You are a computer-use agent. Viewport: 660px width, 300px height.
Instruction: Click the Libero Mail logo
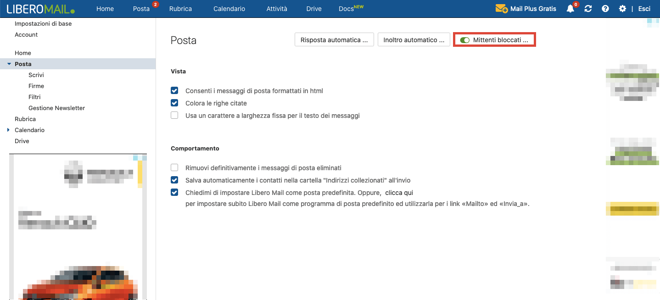[x=40, y=9]
